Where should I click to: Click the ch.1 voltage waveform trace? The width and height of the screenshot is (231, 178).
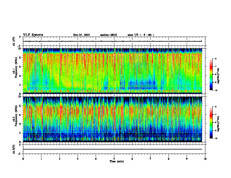(x=113, y=41)
